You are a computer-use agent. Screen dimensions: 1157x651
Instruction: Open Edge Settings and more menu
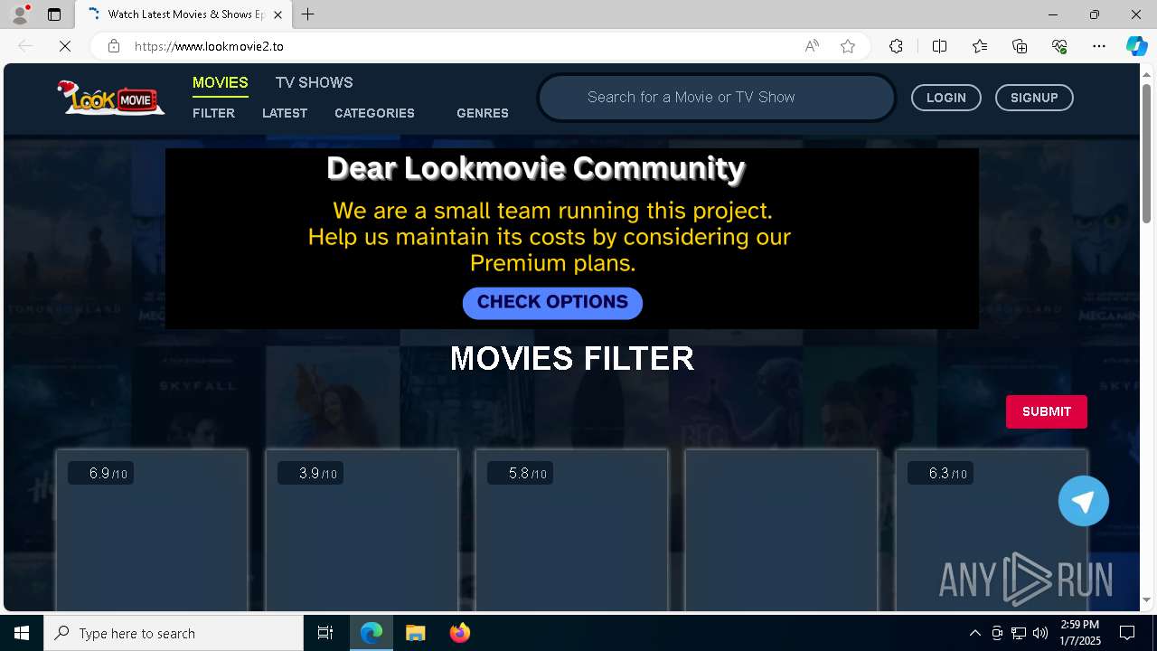[x=1099, y=46]
